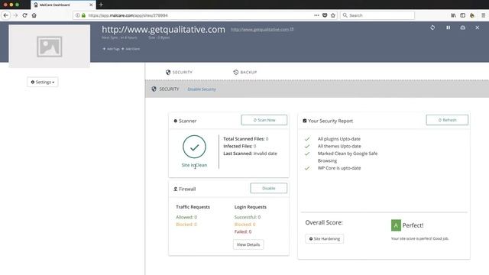489x275 pixels.
Task: Refresh the security report
Action: click(447, 120)
